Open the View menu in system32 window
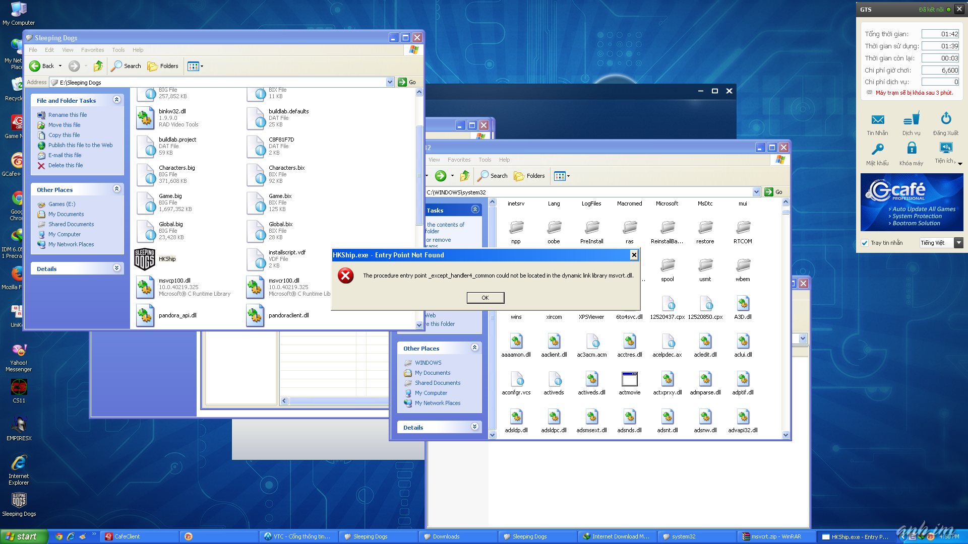The height and width of the screenshot is (544, 968). tap(434, 160)
